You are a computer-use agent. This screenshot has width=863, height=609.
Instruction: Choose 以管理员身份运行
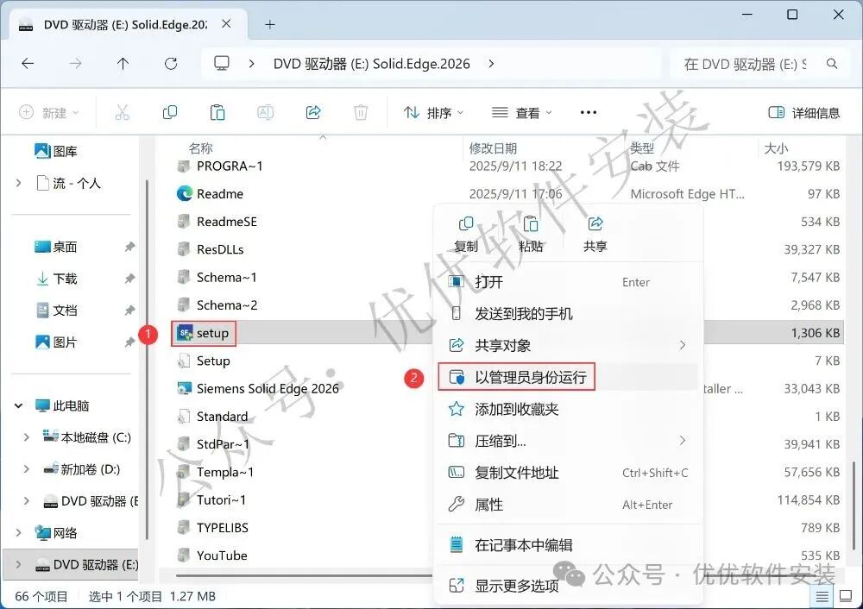[x=568, y=378]
